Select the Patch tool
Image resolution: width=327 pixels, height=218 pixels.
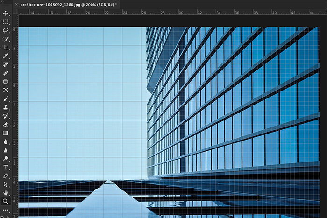click(x=6, y=82)
